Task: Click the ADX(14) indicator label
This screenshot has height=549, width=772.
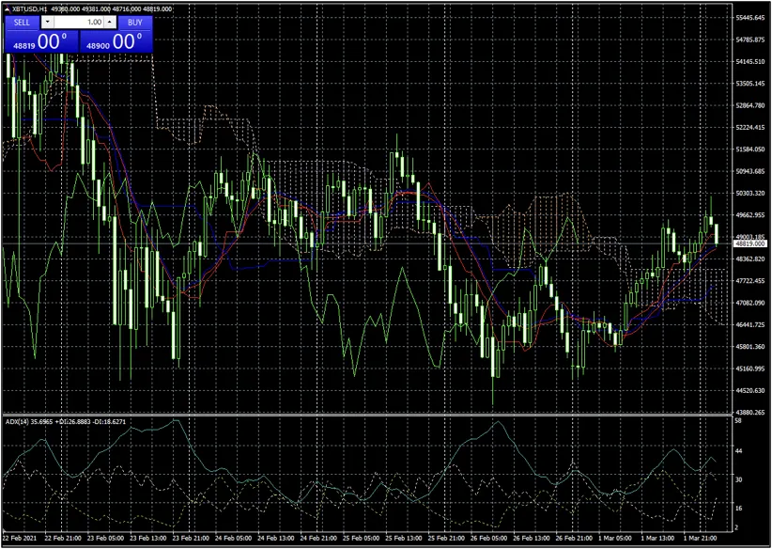Action: [16, 422]
